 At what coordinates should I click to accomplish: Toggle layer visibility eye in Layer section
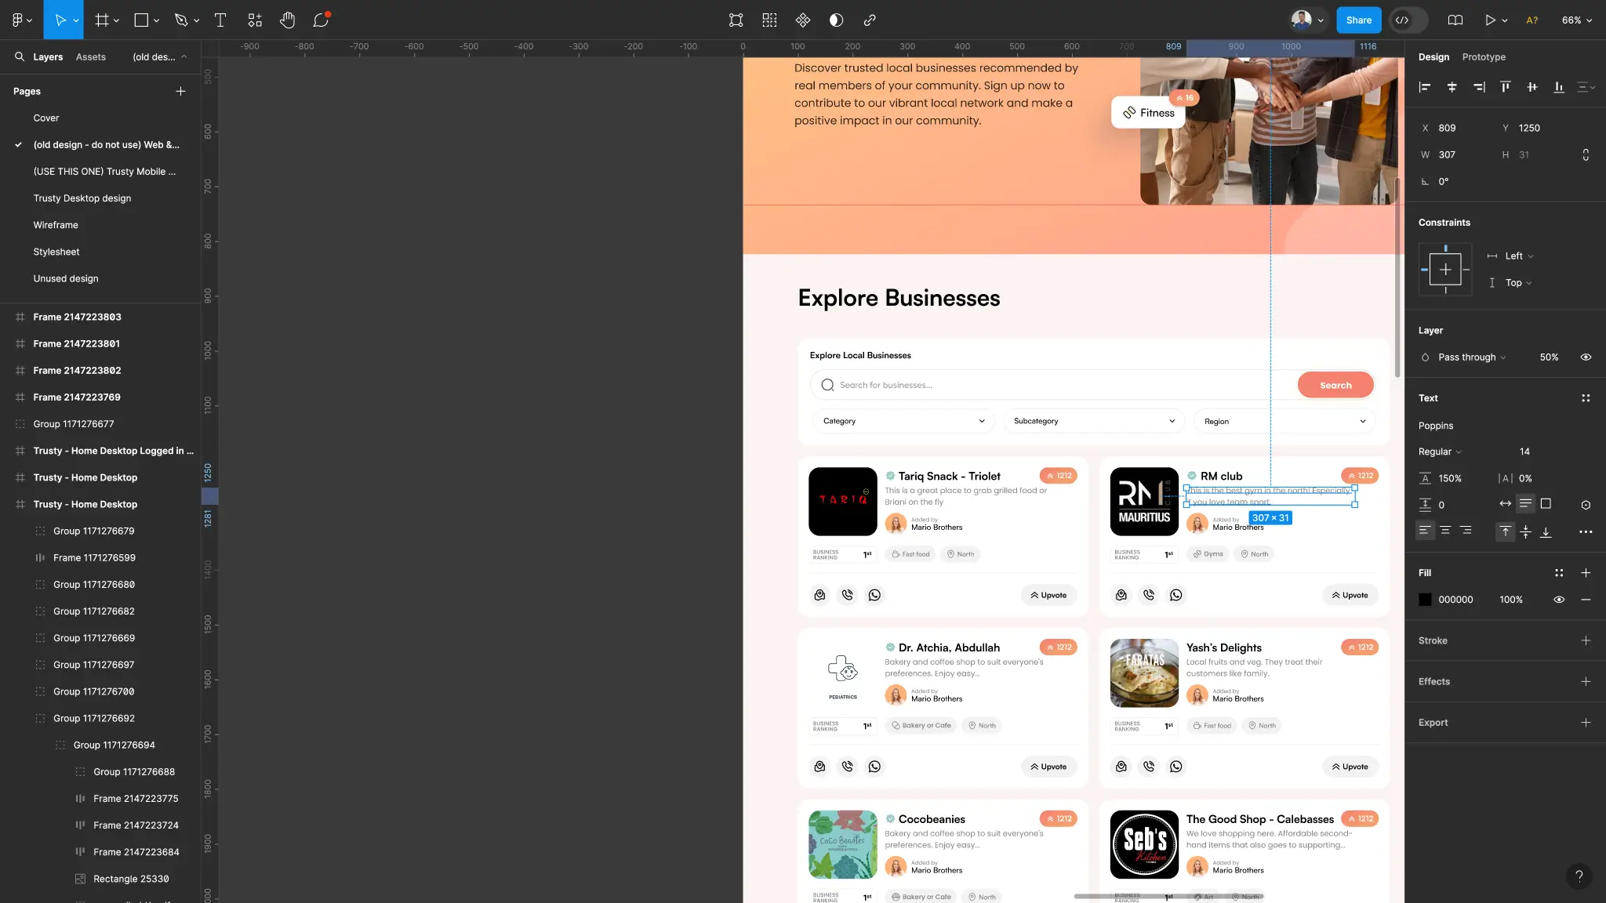(1586, 357)
